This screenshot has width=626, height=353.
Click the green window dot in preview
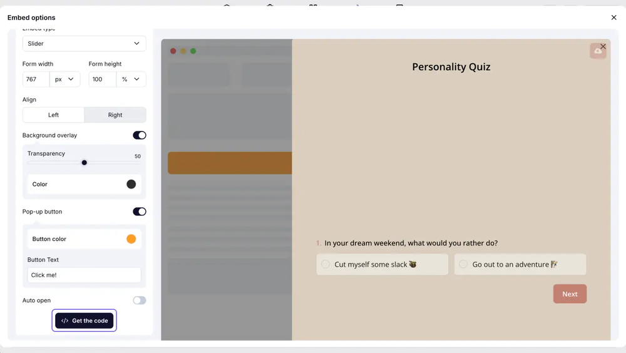coord(193,51)
